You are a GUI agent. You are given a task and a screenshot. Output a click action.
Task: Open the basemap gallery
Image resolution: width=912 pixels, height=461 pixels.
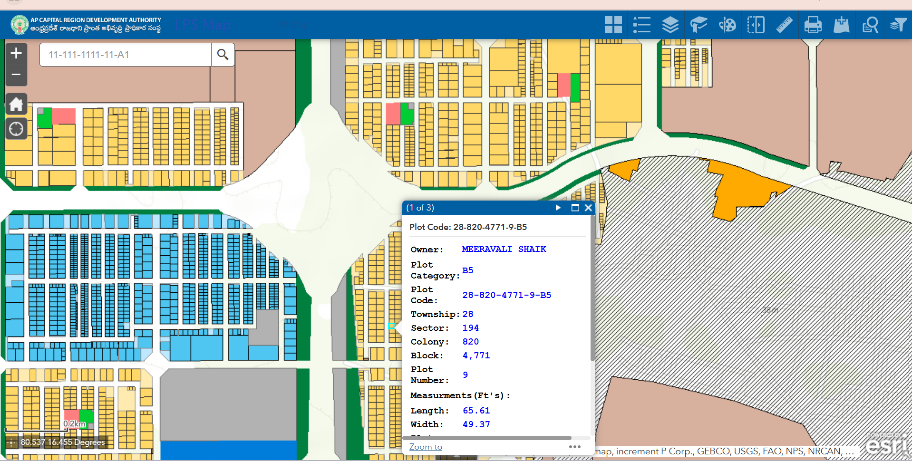point(613,24)
